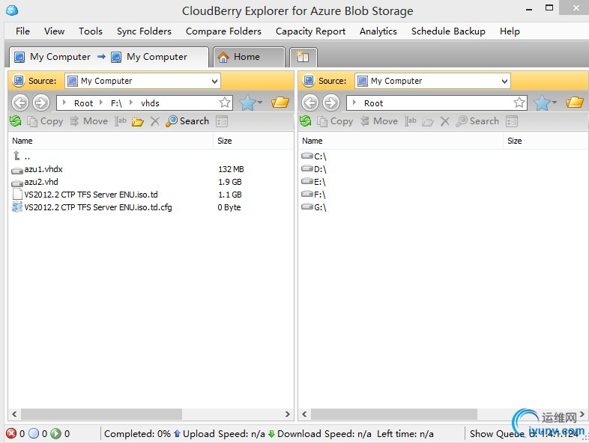Open the View menu

54,31
